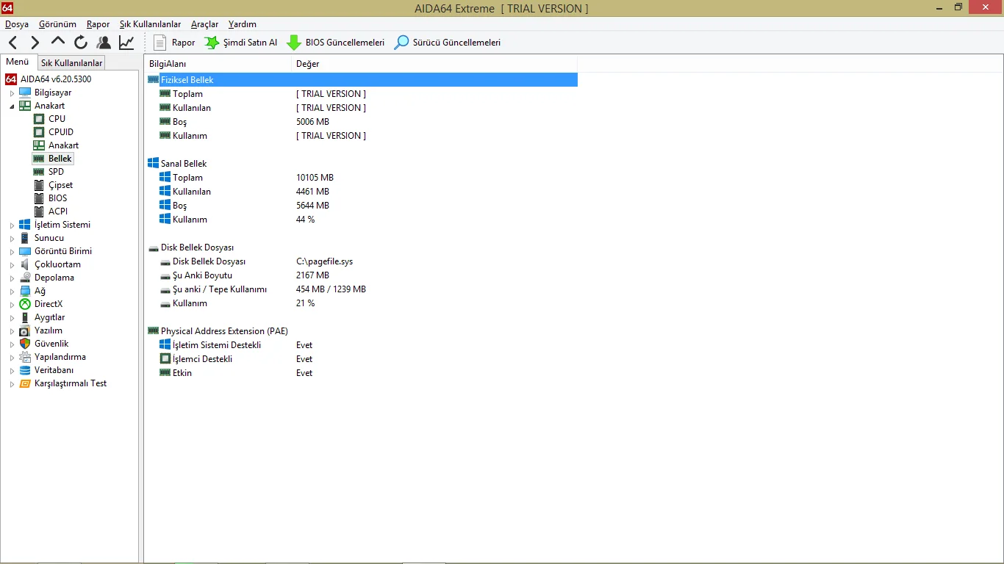Click the shield icon beside Güvenlik
Viewport: 1004px width, 564px height.
coord(25,344)
